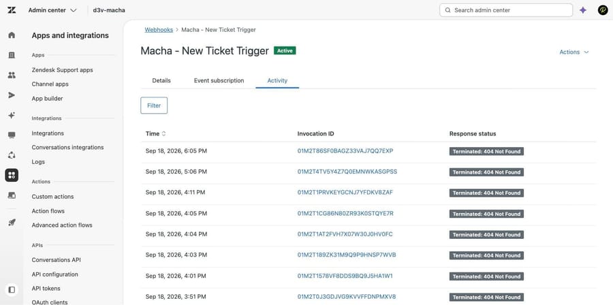Click 404 status badge for 5:06 PM row
The width and height of the screenshot is (613, 305).
click(x=486, y=172)
